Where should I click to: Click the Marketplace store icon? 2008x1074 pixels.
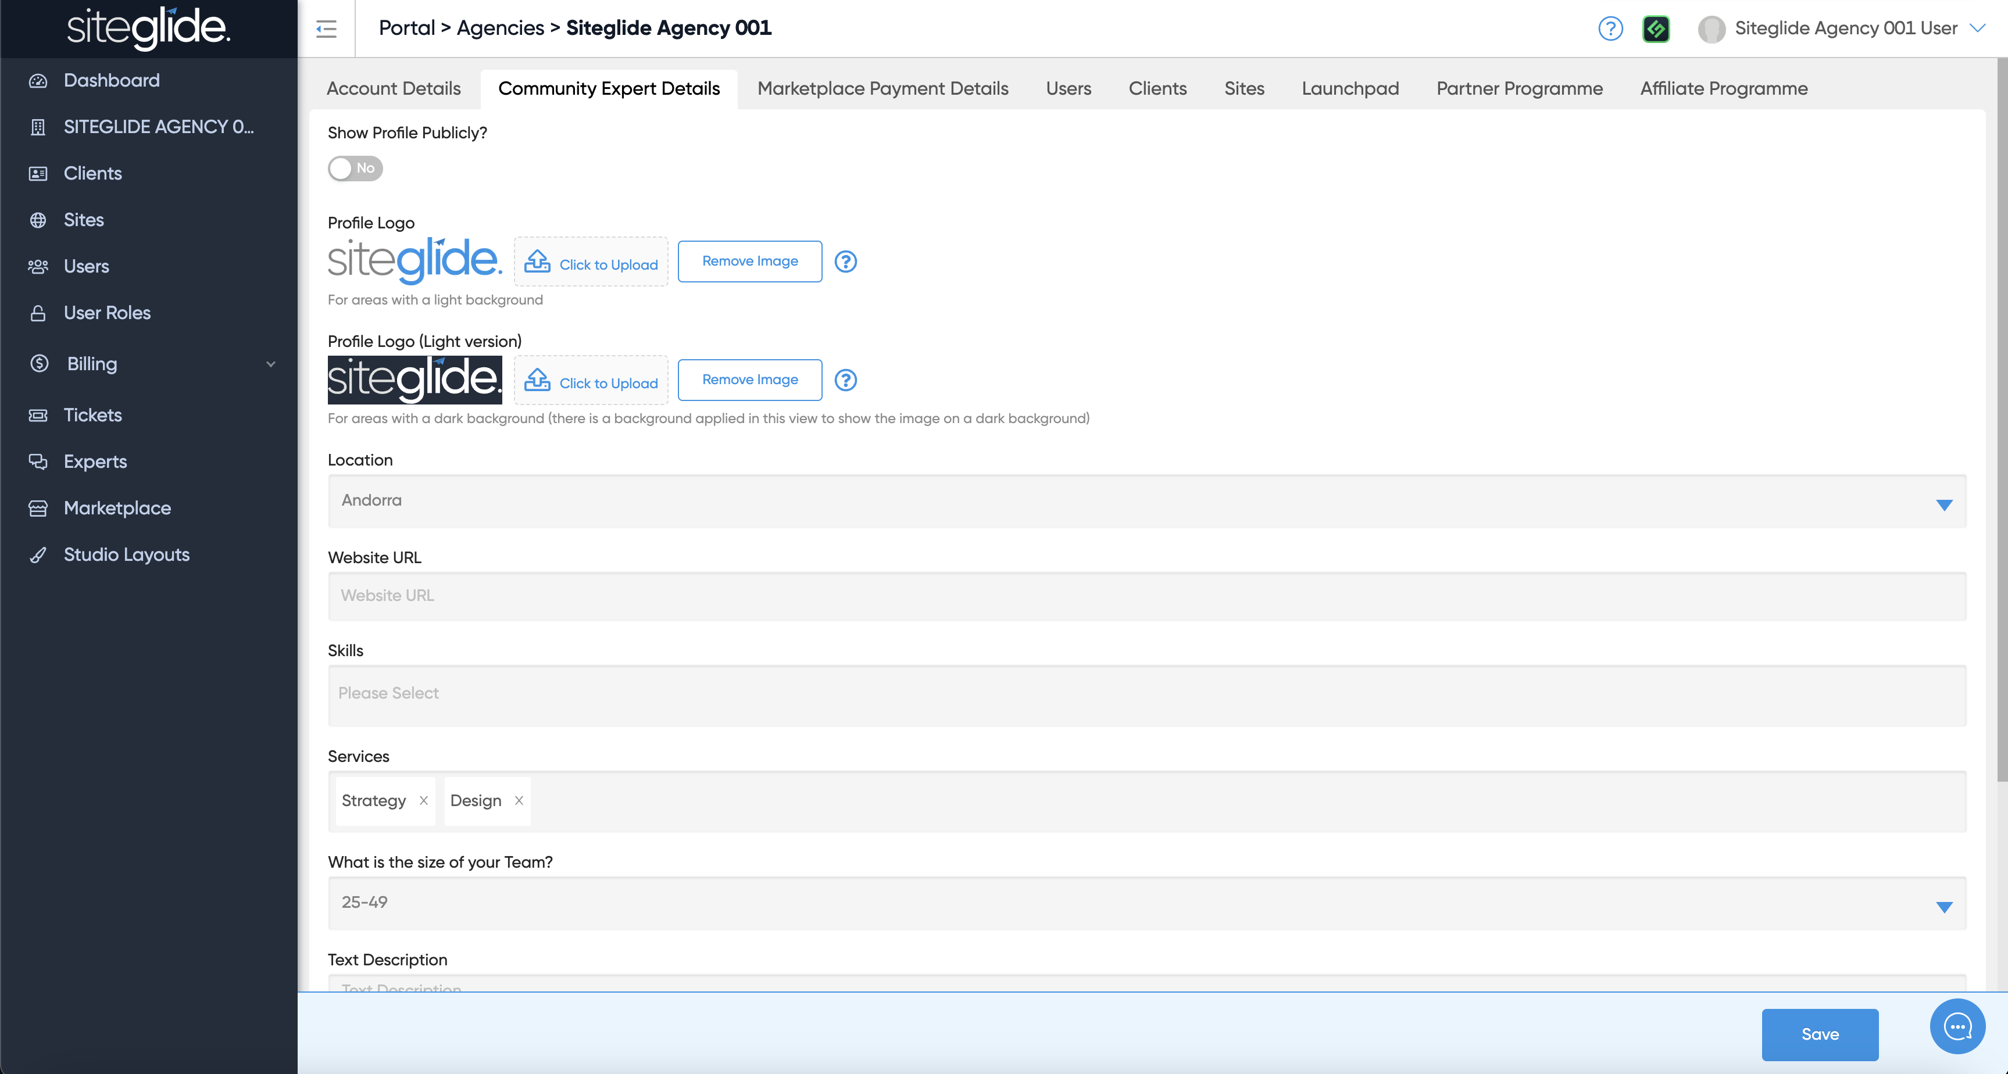coord(38,508)
